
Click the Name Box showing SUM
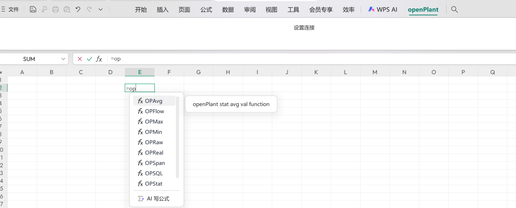point(29,59)
